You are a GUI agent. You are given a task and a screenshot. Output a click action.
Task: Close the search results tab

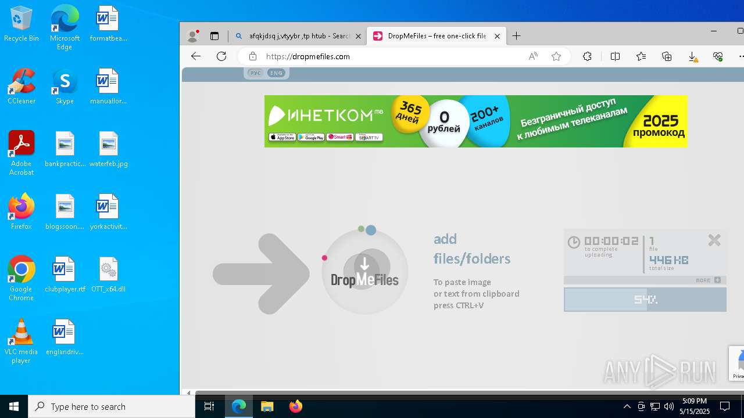(x=359, y=36)
